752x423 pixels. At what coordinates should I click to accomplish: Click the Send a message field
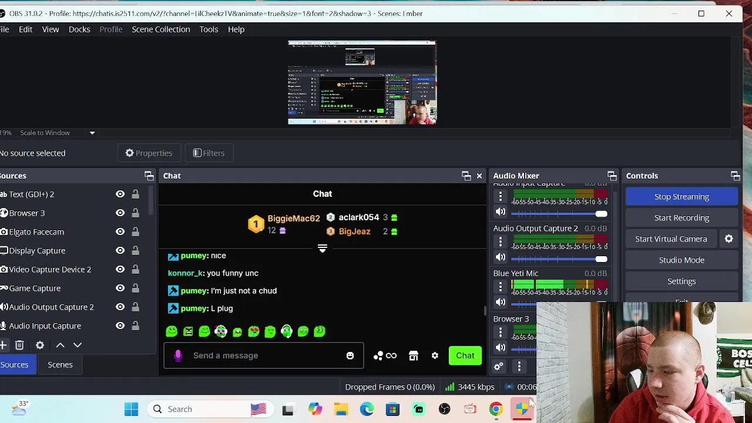tap(264, 355)
